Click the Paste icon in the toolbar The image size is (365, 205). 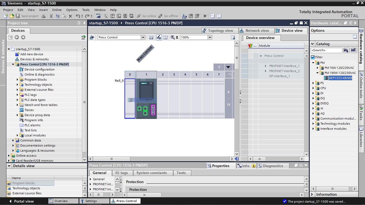[64, 16]
